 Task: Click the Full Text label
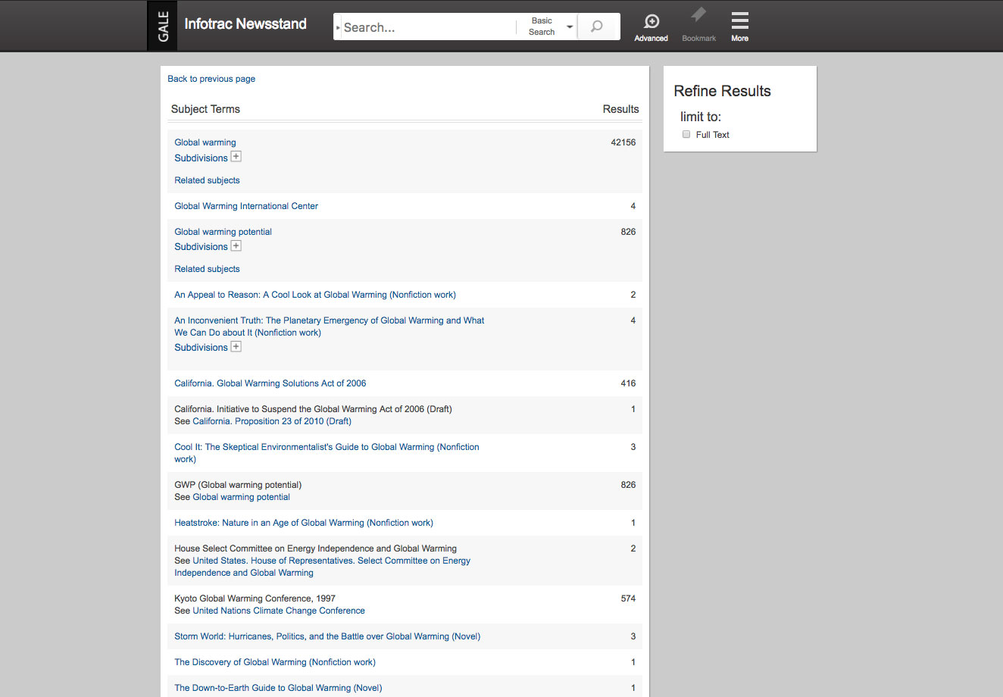tap(712, 135)
